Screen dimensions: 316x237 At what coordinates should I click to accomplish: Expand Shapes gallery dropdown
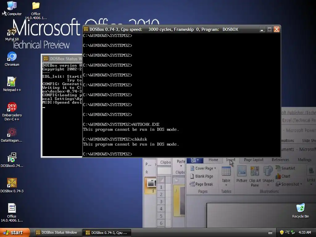click(268, 185)
